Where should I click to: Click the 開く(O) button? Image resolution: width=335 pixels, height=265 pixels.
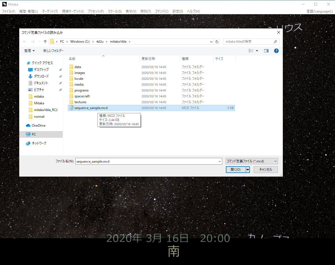(x=236, y=170)
